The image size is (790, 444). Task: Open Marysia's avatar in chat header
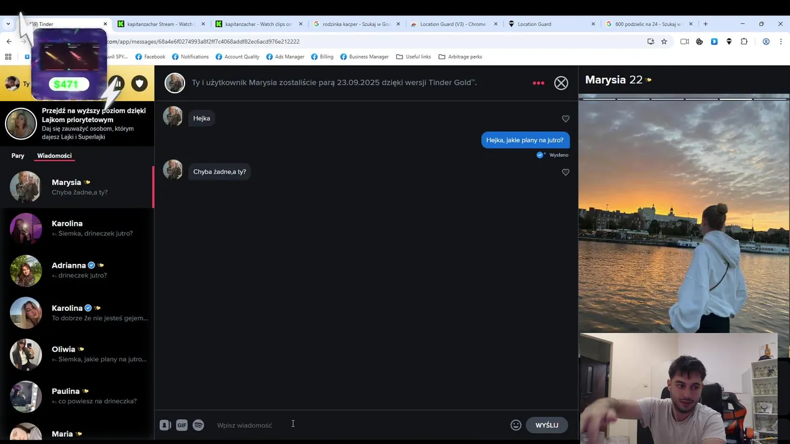pos(175,83)
